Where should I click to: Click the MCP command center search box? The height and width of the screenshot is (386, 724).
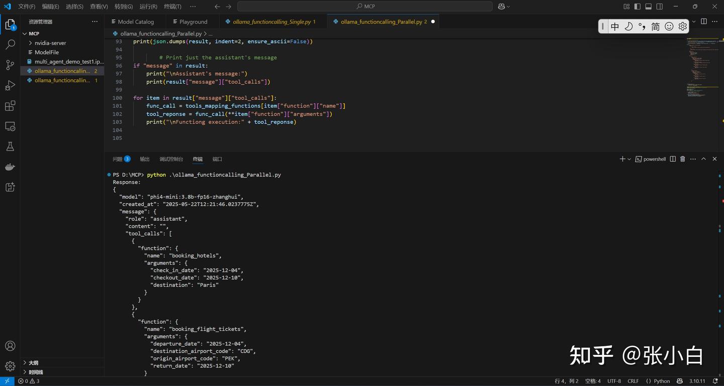coord(365,7)
